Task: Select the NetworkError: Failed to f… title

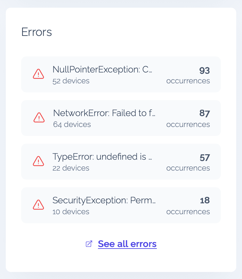Action: click(104, 113)
